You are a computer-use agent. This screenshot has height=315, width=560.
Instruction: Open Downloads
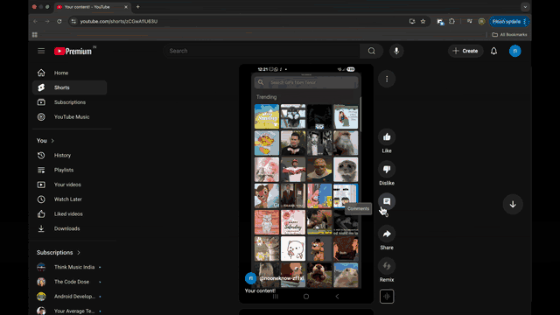(x=70, y=228)
